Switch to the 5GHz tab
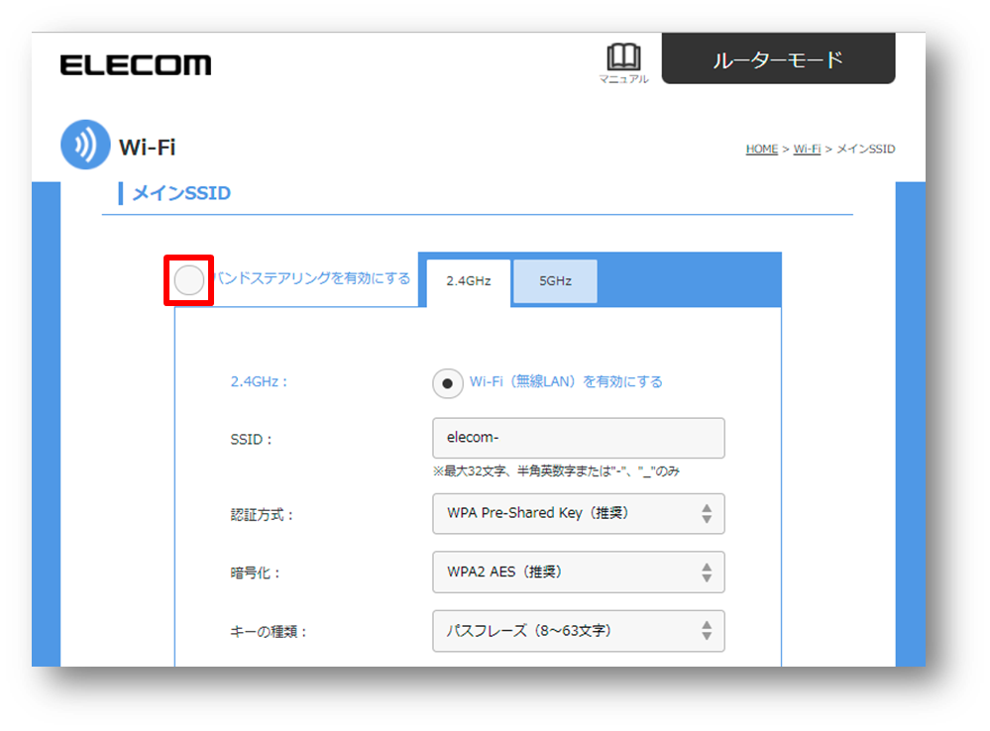Screen dimensions: 990x731 coord(555,281)
